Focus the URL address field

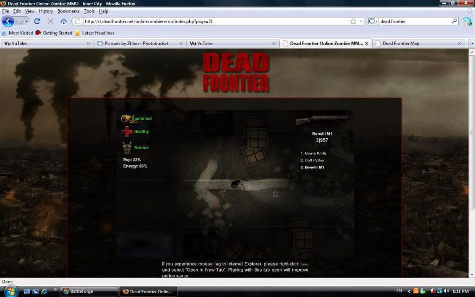(216, 21)
